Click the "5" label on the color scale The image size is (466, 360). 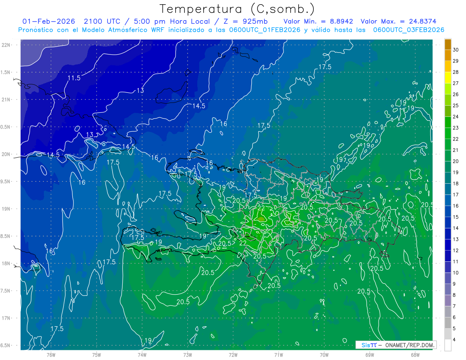455,329
